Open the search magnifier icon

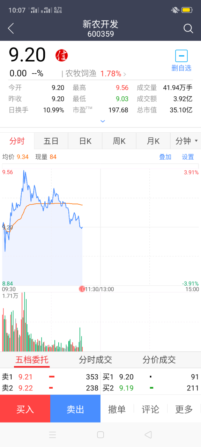point(188,28)
